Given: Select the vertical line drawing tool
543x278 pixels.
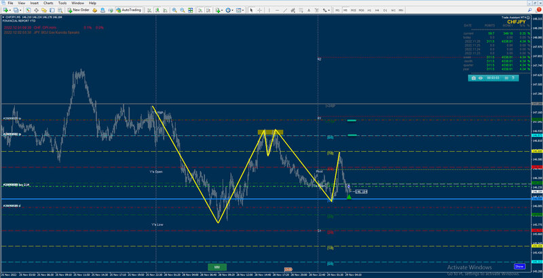Looking at the screenshot, I should tap(267, 10).
